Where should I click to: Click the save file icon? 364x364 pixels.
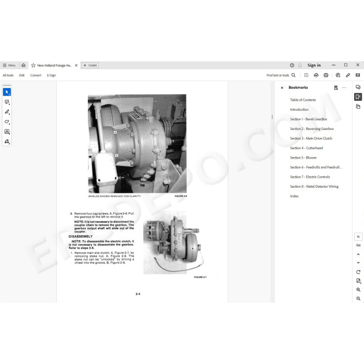(306, 75)
